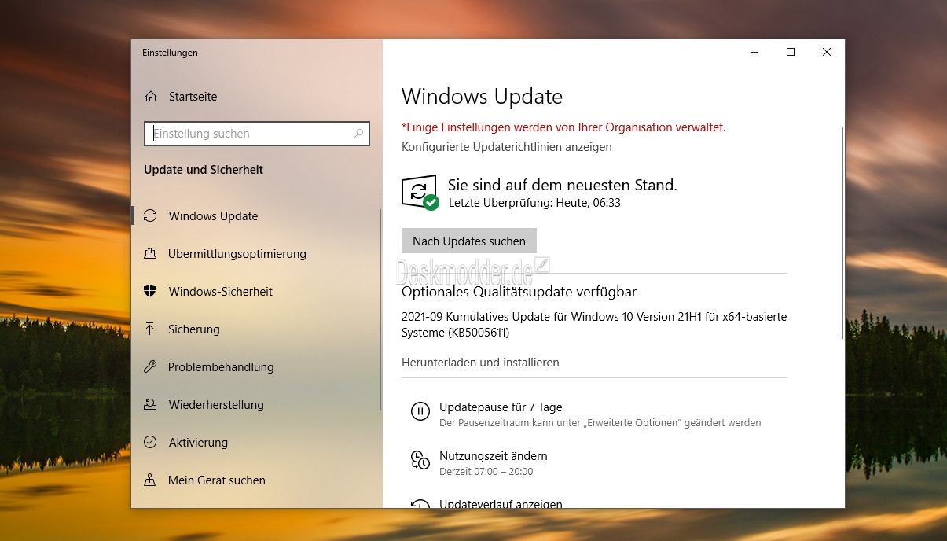Image resolution: width=947 pixels, height=541 pixels.
Task: Maximize the Einstellungen window
Action: 791,52
